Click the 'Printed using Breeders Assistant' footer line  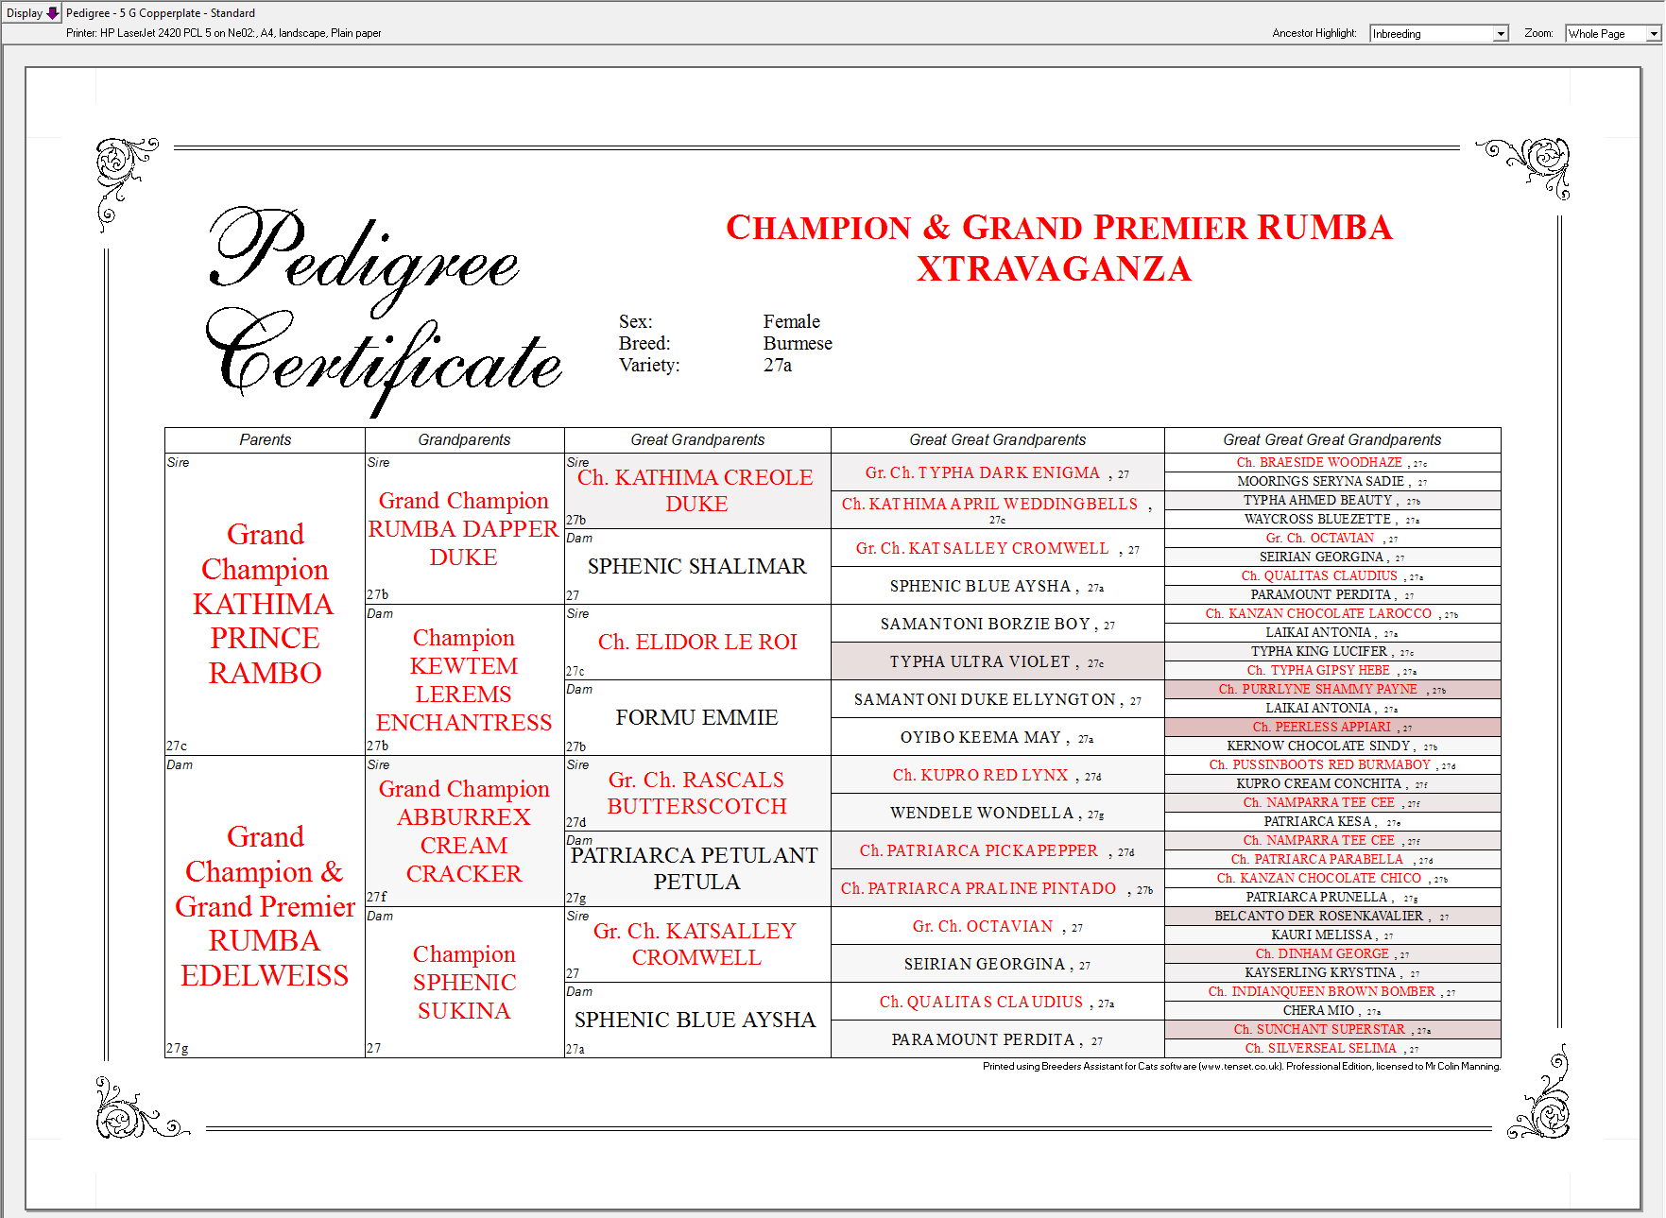1242,1067
